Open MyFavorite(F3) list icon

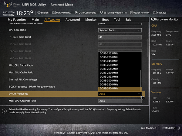(54, 12)
